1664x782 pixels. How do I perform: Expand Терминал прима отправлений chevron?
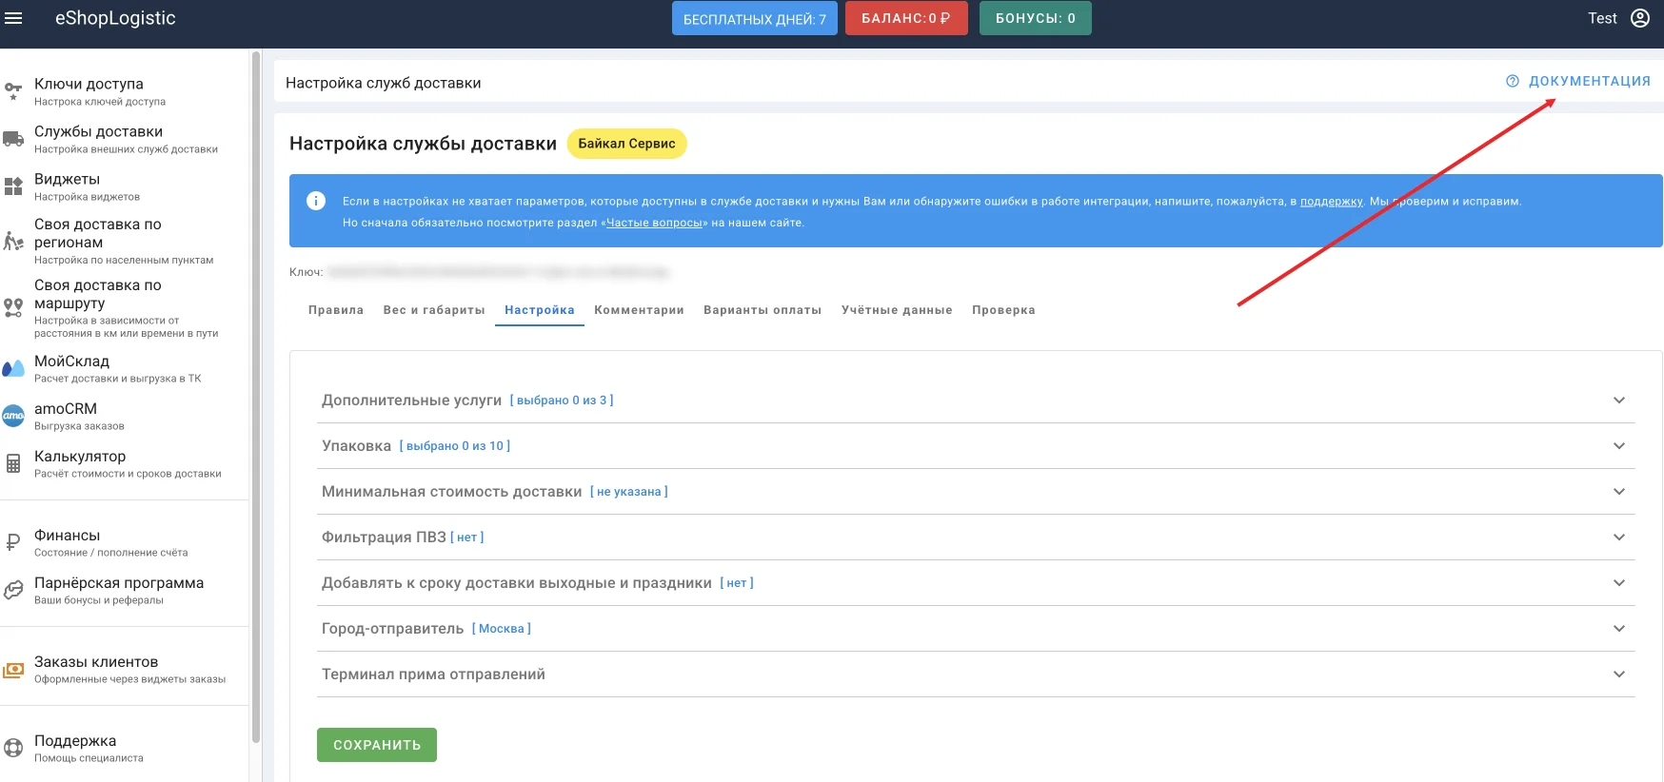pyautogui.click(x=1619, y=674)
